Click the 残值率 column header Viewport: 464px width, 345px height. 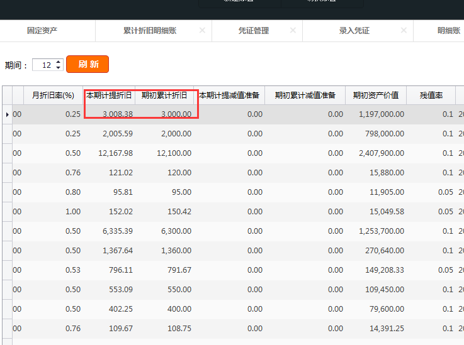[431, 96]
